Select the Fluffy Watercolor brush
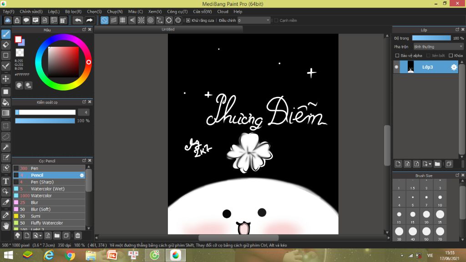466x262 pixels. (x=49, y=223)
